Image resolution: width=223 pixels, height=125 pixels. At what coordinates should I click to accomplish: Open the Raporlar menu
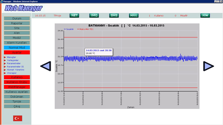pos(17,23)
